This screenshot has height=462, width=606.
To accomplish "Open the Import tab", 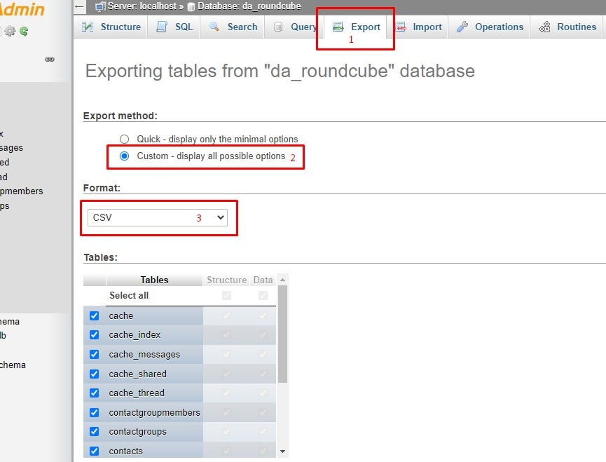I will (x=418, y=27).
